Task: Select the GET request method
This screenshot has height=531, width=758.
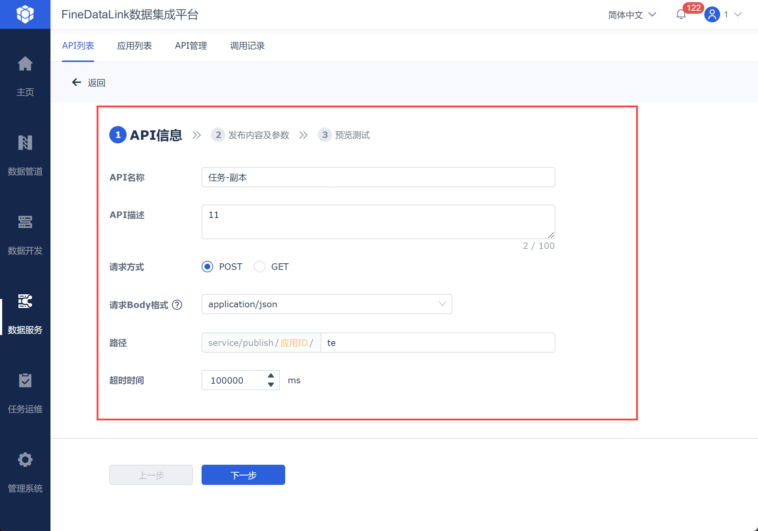Action: [x=259, y=267]
